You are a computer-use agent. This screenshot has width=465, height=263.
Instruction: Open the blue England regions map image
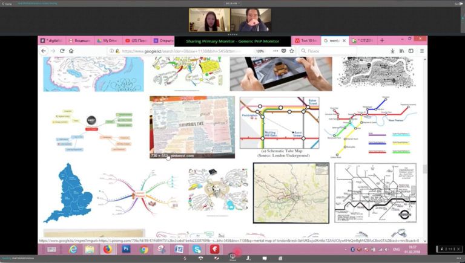tap(67, 193)
